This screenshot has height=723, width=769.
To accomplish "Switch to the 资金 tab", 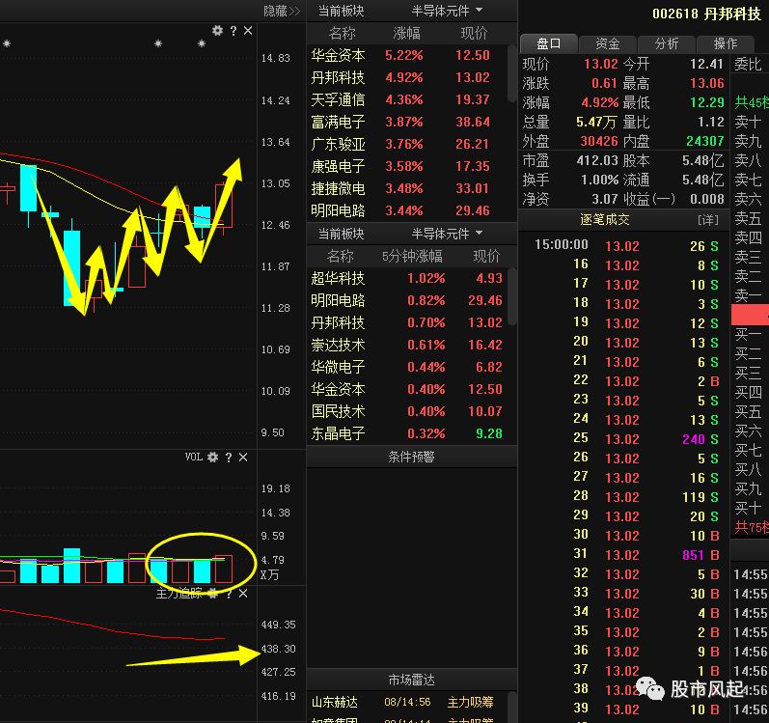I will [x=608, y=43].
